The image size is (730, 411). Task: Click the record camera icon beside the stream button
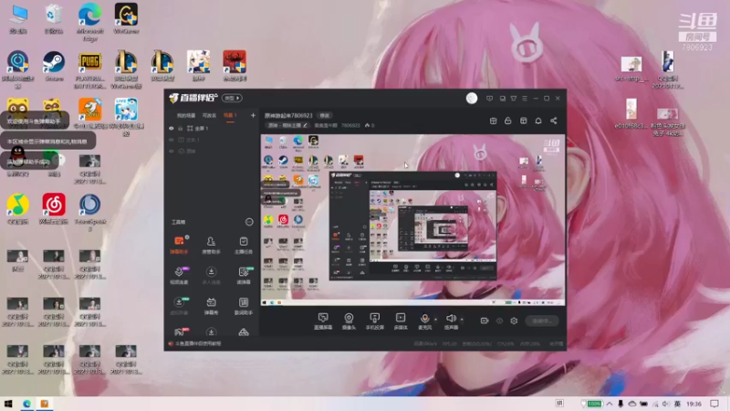tap(485, 321)
